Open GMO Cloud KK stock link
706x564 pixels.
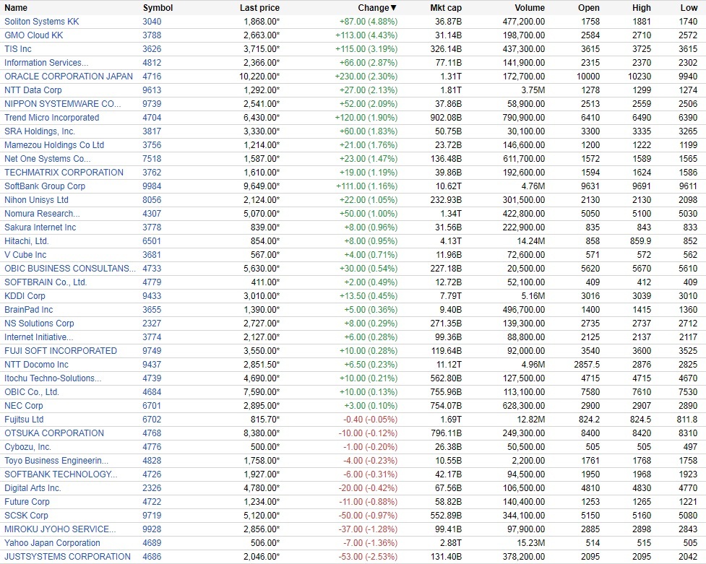tap(34, 35)
